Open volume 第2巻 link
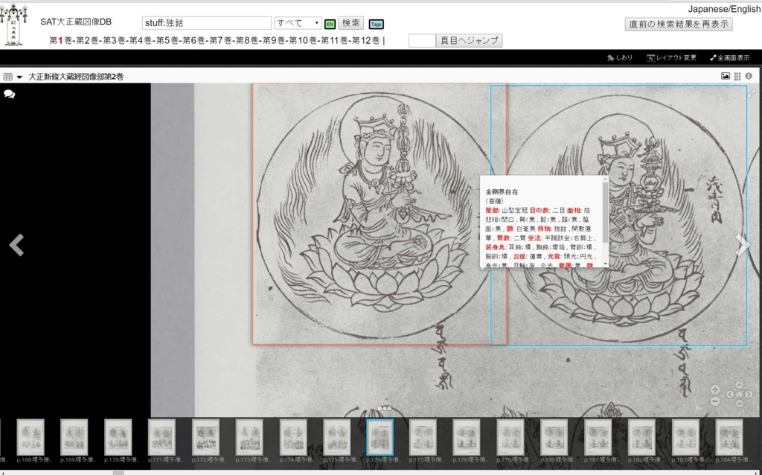Screen dimensions: 762x475 pos(87,40)
